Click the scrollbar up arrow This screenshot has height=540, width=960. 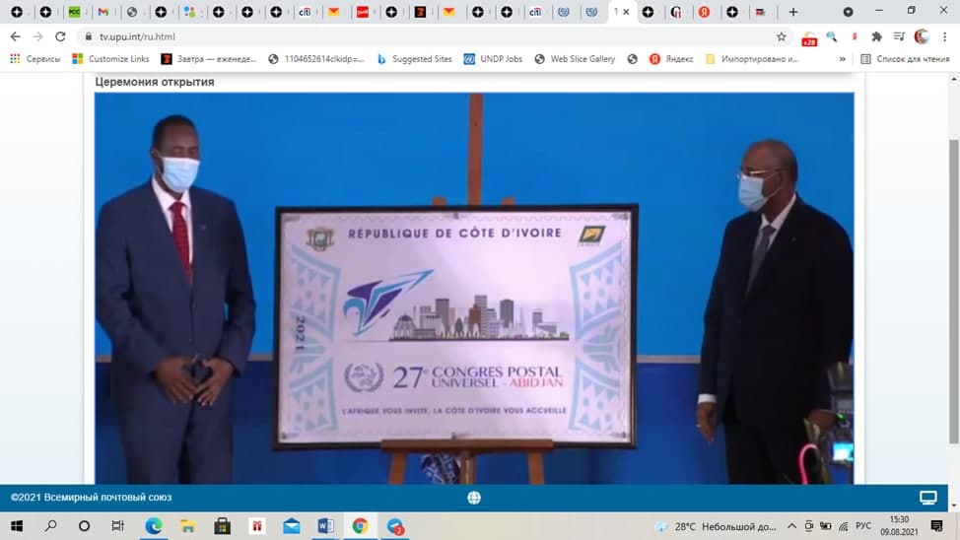(953, 79)
